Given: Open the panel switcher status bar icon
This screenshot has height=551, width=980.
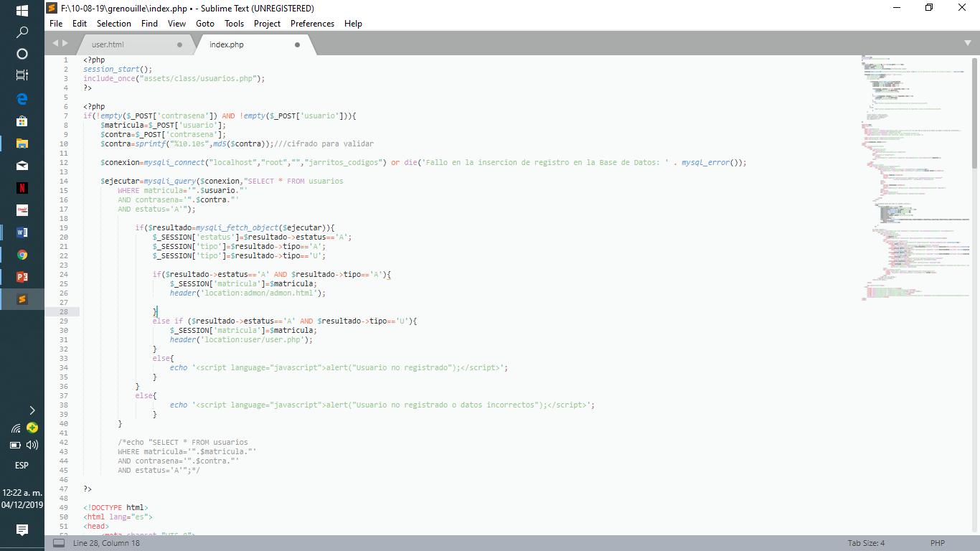Looking at the screenshot, I should 59,543.
